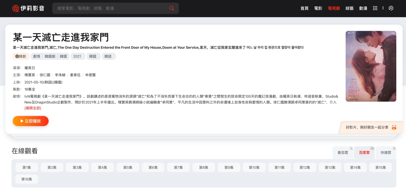The width and height of the screenshot is (406, 195).
Task: Switch to the 快播雲 source tab
Action: 386,153
